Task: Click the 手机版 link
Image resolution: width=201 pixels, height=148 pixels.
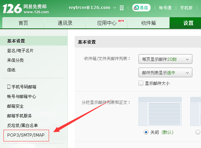Action: [x=186, y=8]
